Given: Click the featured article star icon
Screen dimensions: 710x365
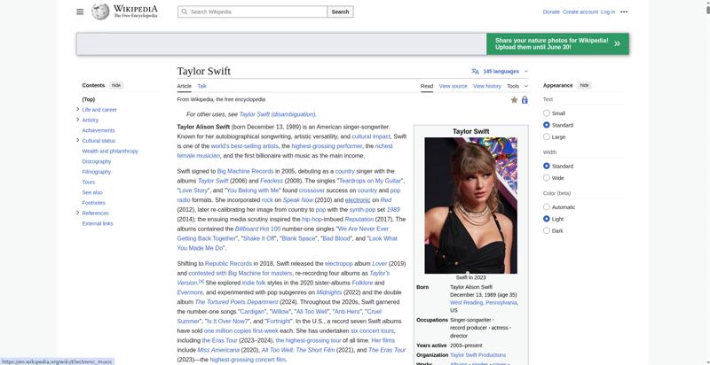Looking at the screenshot, I should click(514, 100).
